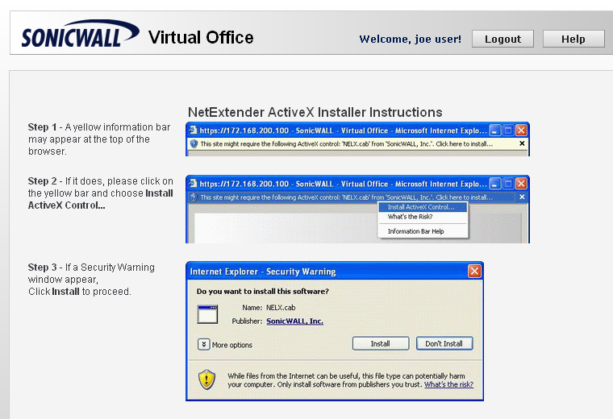
Task: Dismiss the Step 1 information bar X
Action: [522, 143]
